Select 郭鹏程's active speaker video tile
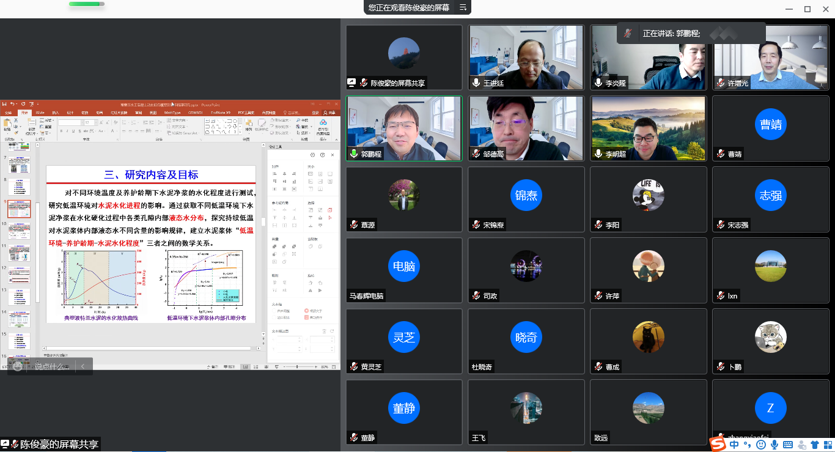Screen dimensions: 835x452 (x=404, y=128)
